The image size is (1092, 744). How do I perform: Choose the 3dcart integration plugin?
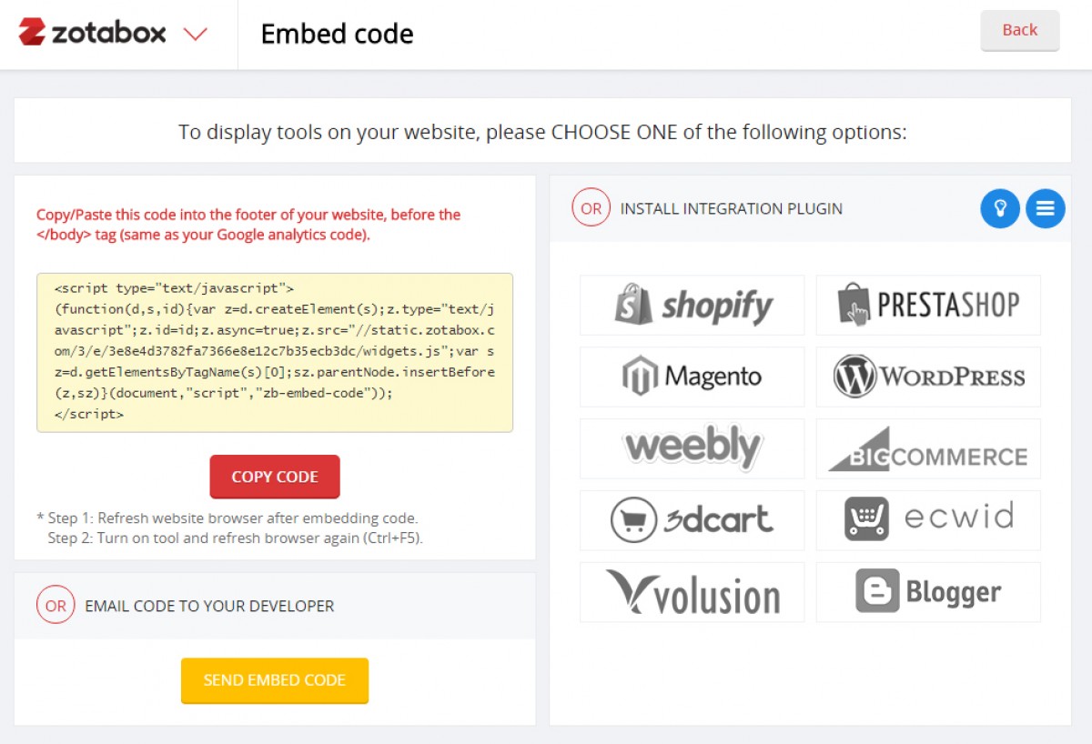point(692,520)
